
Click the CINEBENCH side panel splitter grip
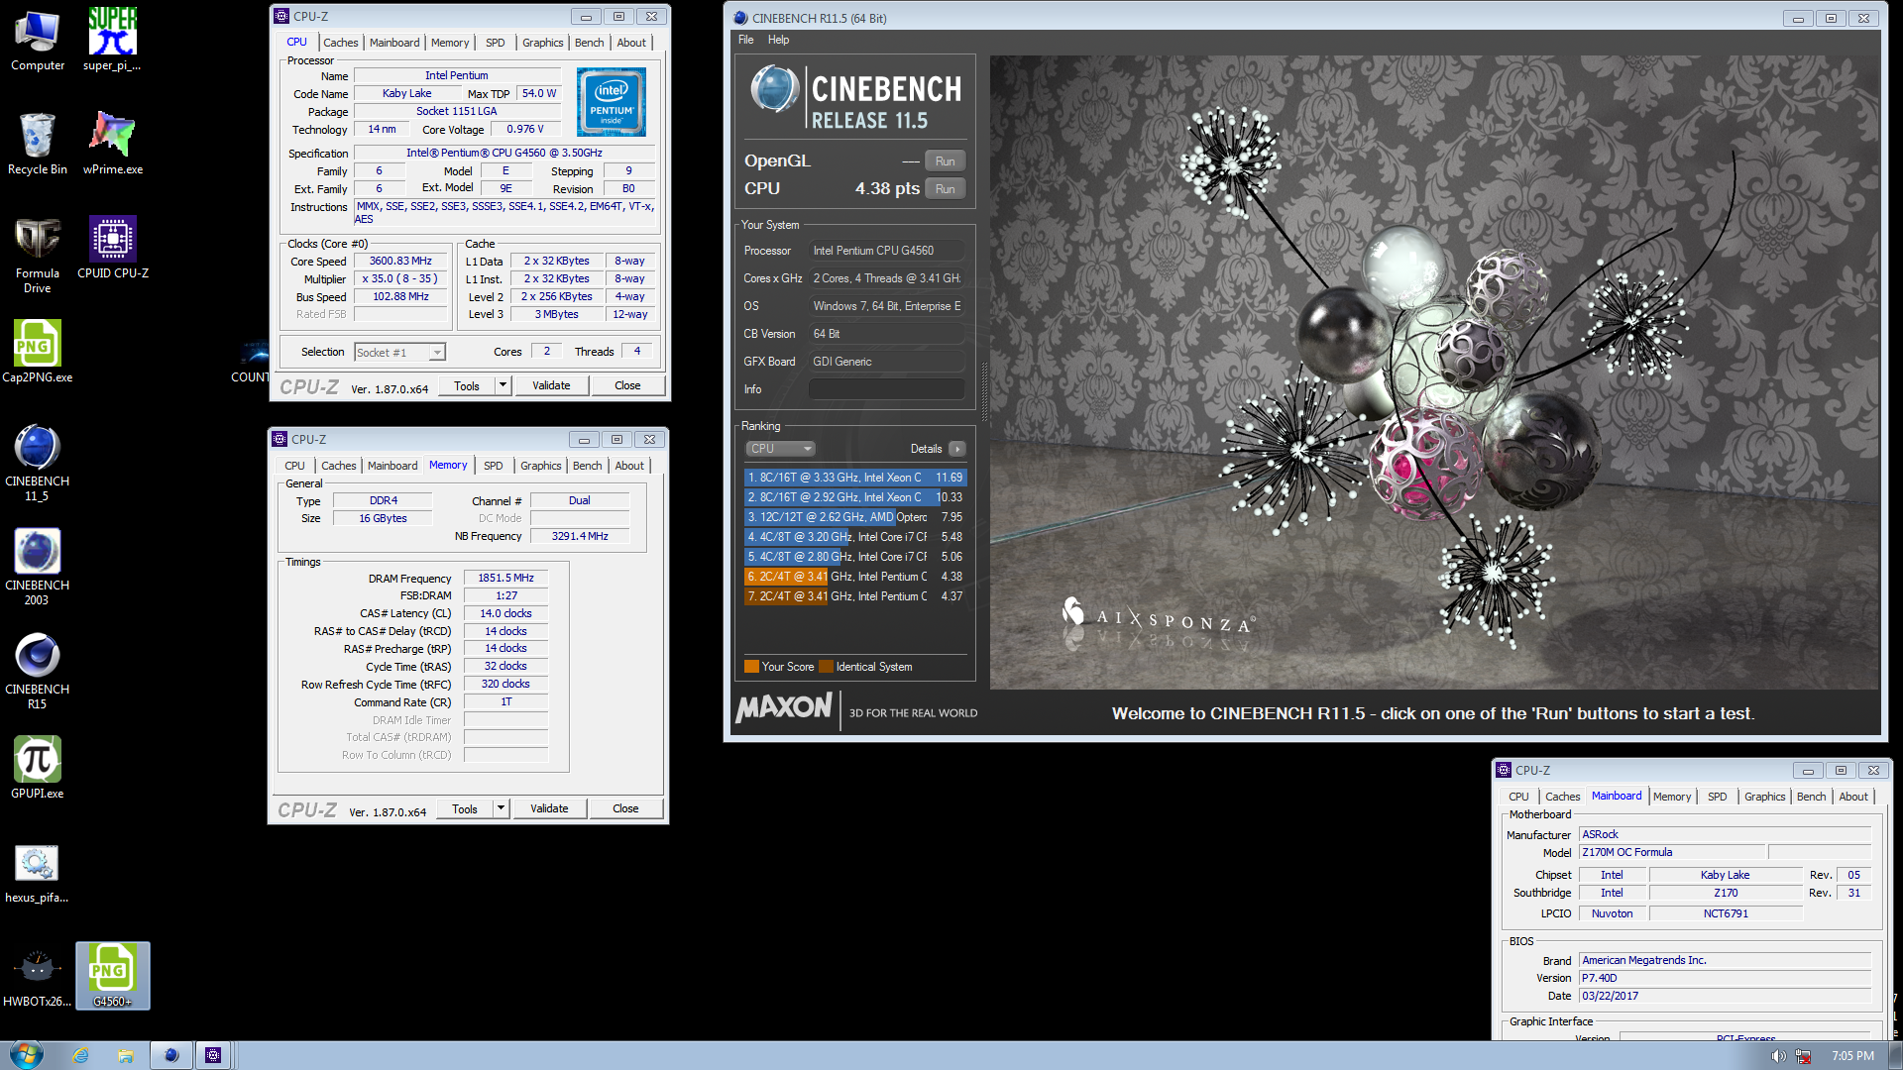coord(983,391)
